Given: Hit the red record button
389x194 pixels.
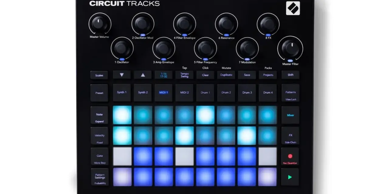Looking at the screenshot, I should [x=290, y=156].
